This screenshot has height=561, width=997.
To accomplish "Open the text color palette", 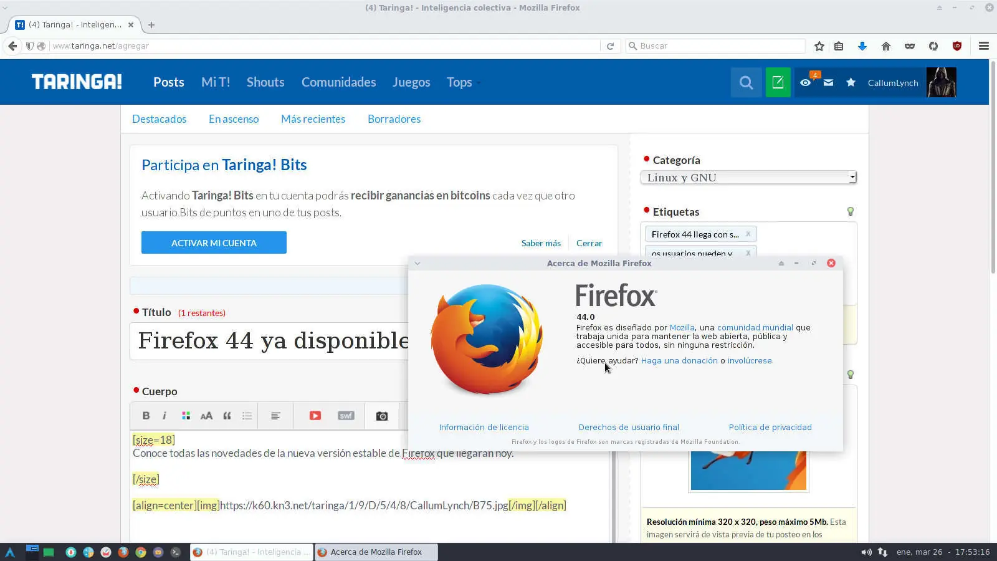I will click(185, 415).
